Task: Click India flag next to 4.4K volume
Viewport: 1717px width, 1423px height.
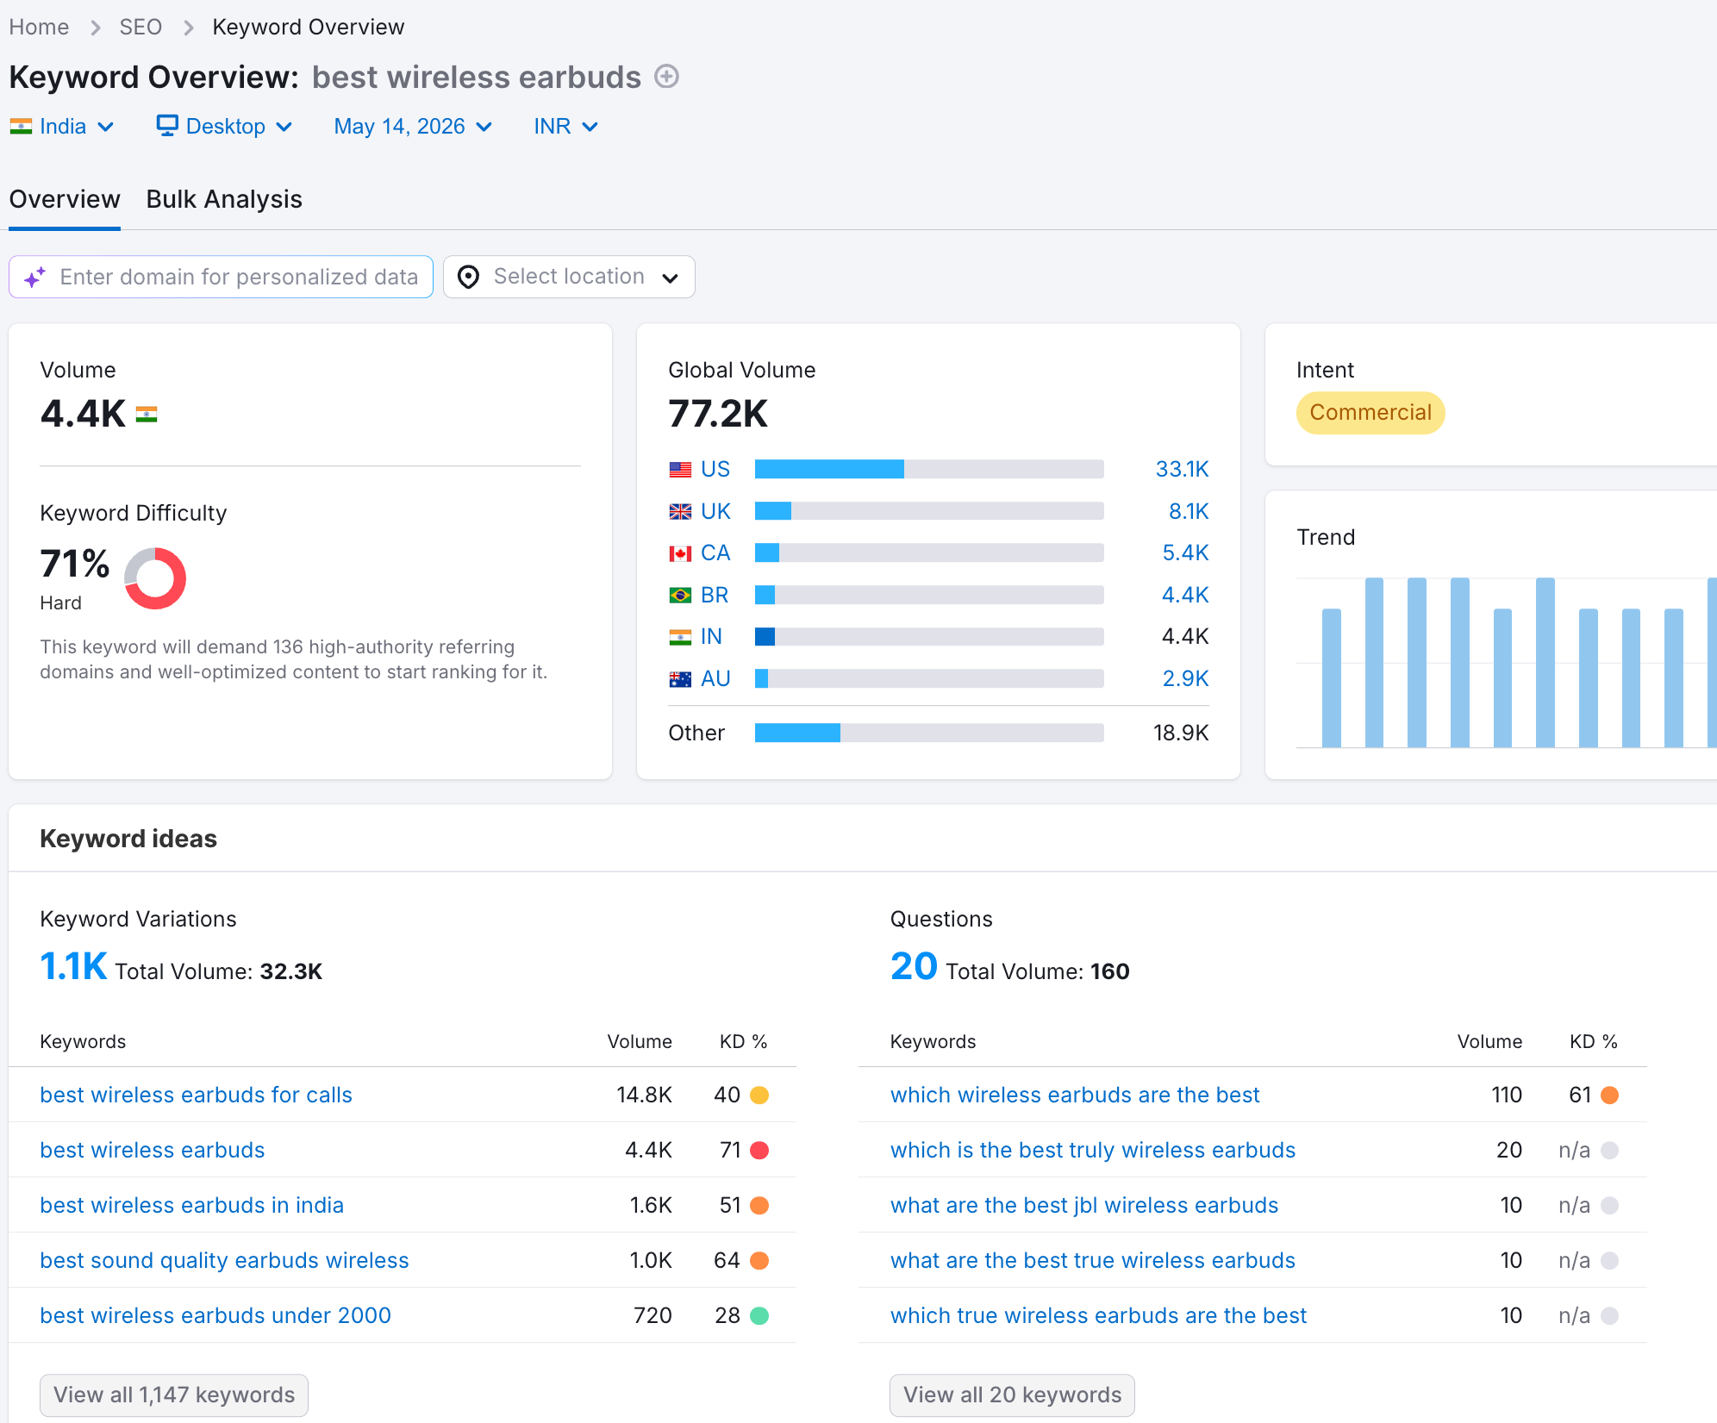Action: pos(147,415)
